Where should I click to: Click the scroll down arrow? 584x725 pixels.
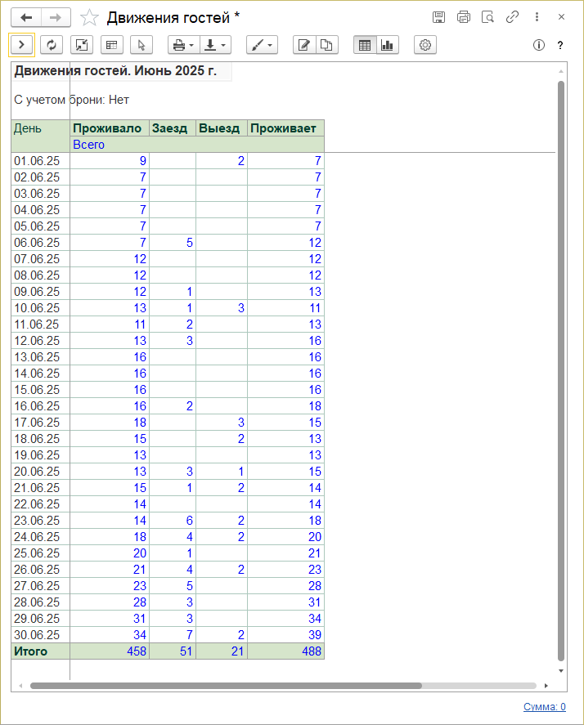coord(561,671)
